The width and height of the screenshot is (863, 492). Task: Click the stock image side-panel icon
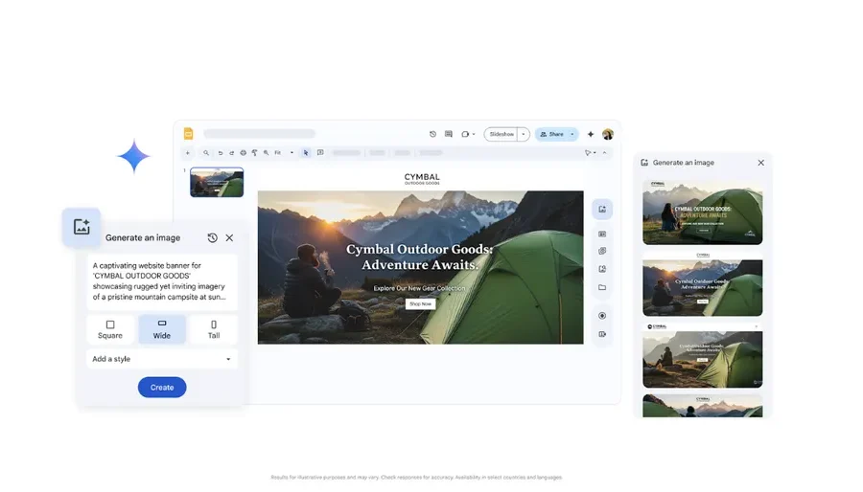coord(602,269)
